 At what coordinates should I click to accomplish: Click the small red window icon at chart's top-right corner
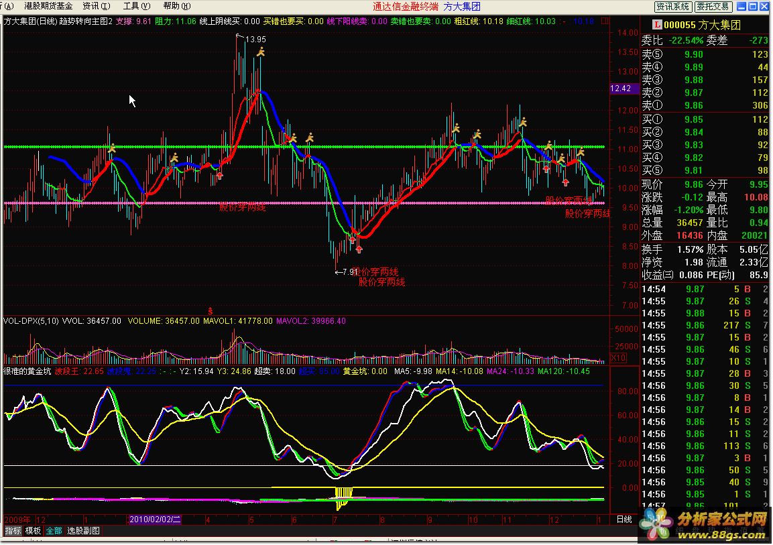point(605,21)
